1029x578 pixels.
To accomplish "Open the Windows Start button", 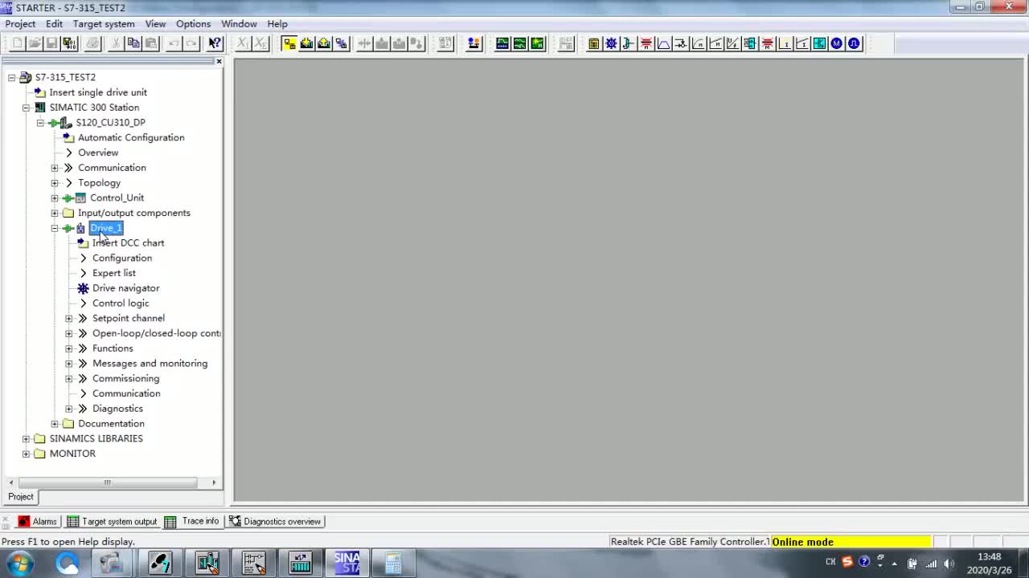I will coord(19,564).
